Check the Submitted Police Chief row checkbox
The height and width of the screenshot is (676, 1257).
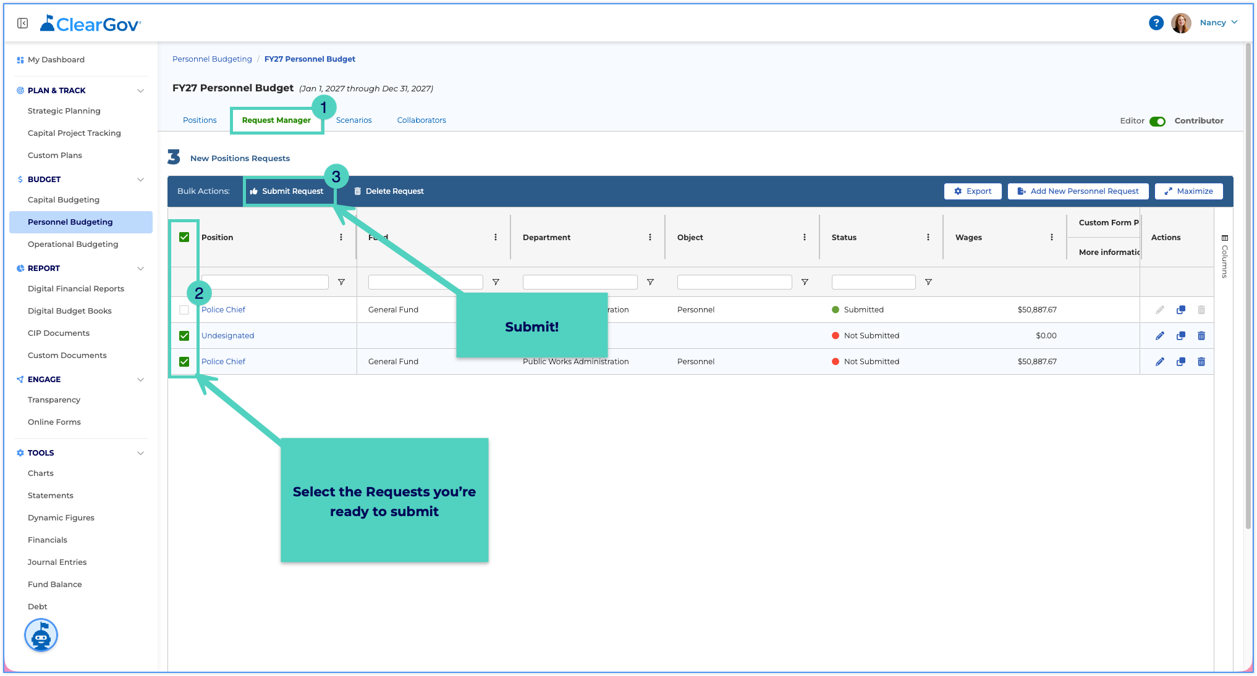pos(184,310)
